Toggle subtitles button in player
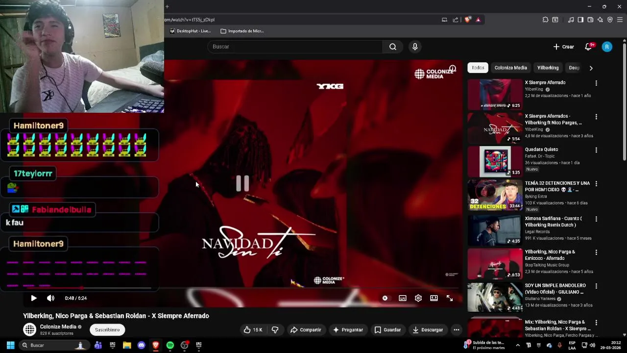The width and height of the screenshot is (627, 353). pos(403,298)
